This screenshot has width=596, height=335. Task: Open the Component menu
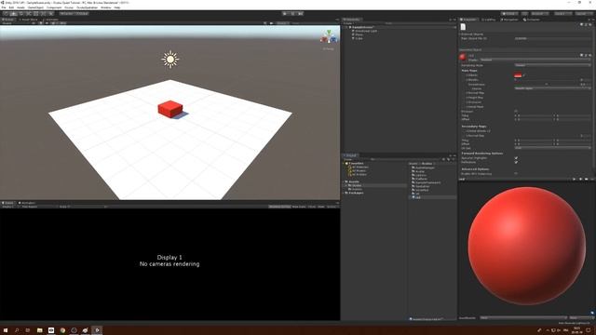[x=54, y=7]
